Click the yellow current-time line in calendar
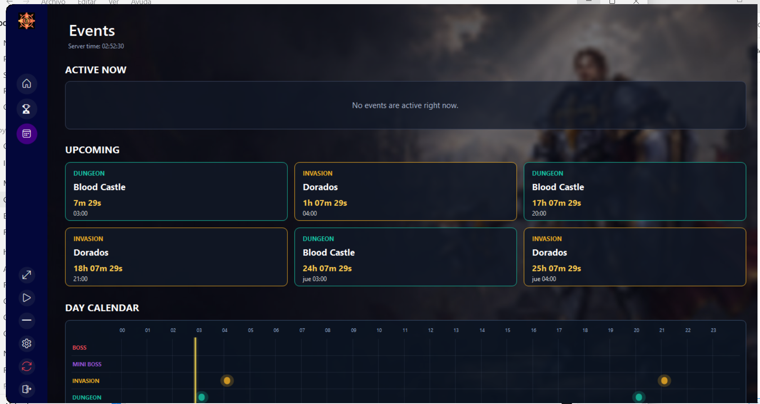The image size is (760, 404). (x=195, y=370)
